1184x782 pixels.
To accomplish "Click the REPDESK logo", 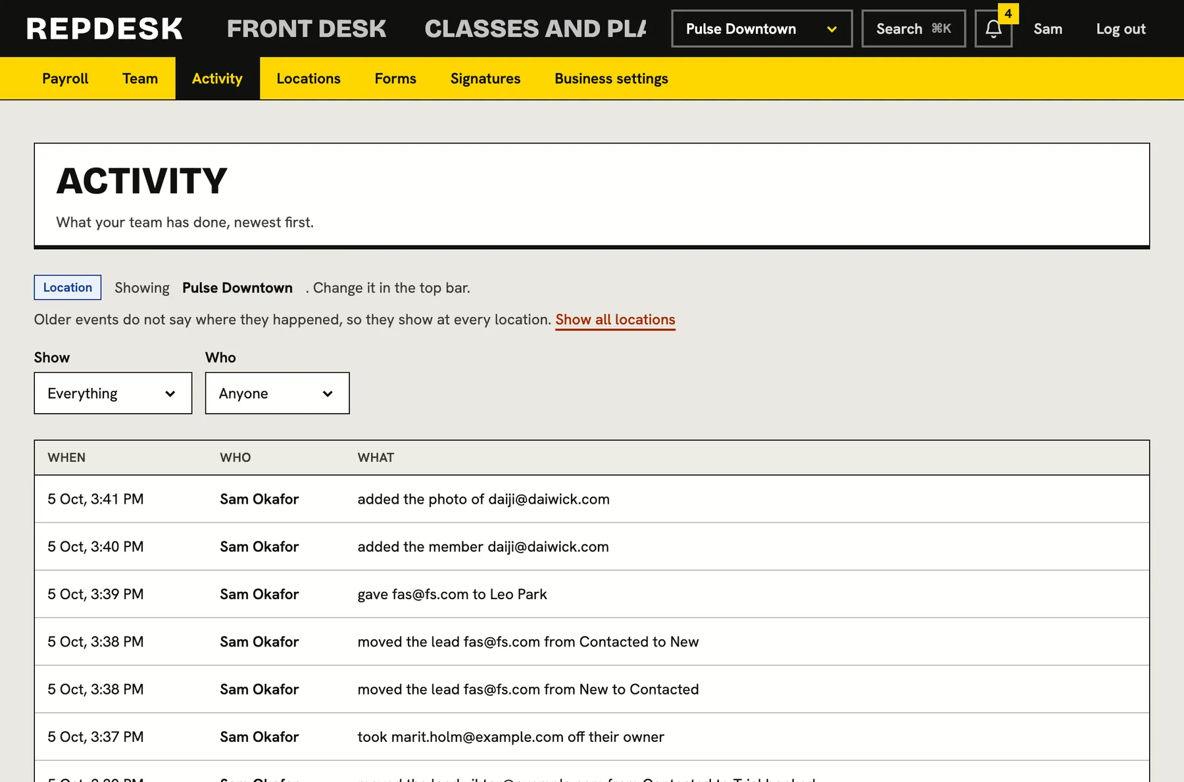I will coord(105,29).
